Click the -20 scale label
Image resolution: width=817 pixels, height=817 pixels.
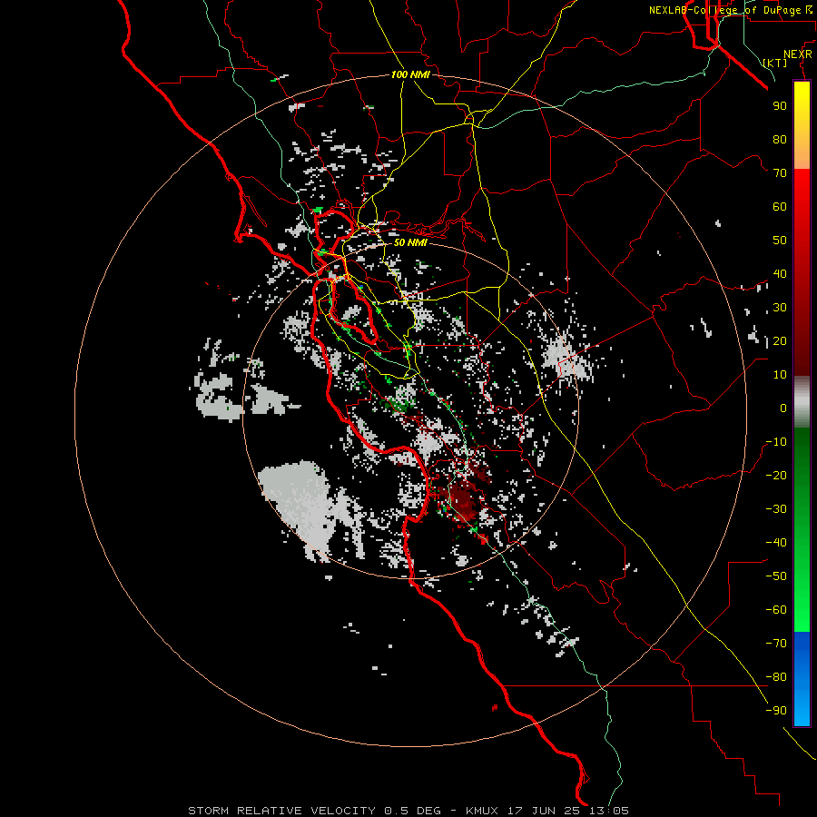(776, 476)
